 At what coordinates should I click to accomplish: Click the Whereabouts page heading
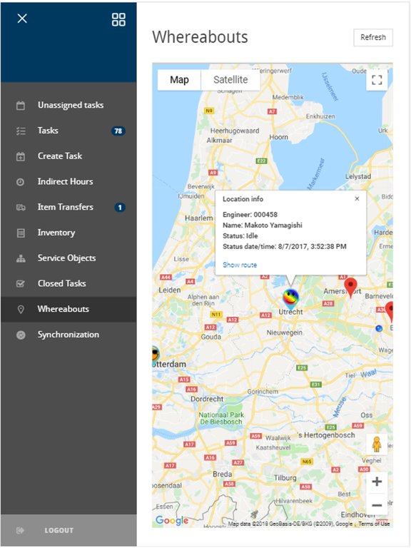pos(200,37)
